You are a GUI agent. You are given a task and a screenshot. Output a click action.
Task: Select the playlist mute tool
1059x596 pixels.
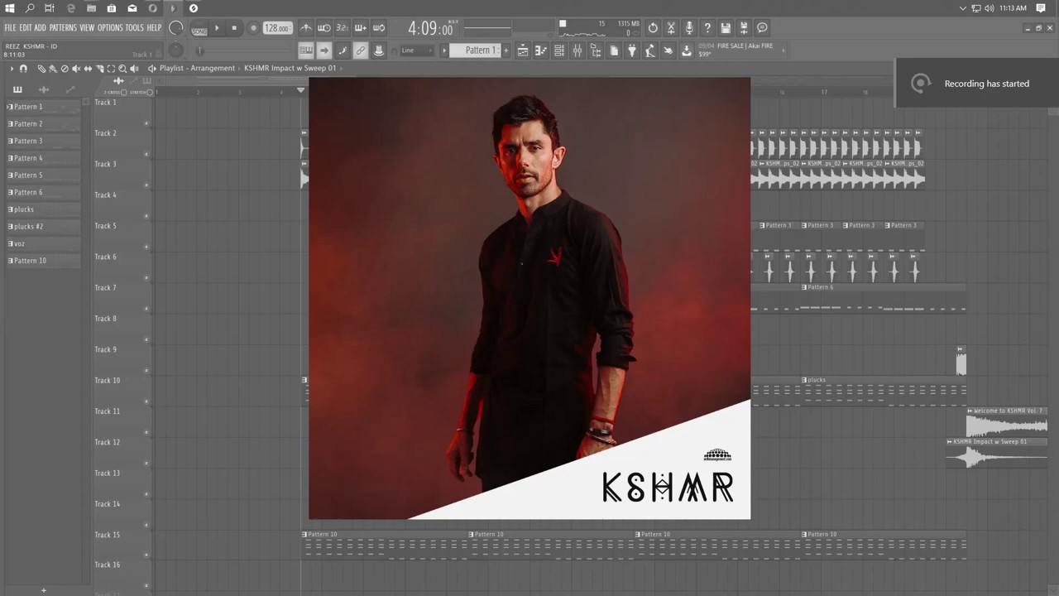[76, 69]
